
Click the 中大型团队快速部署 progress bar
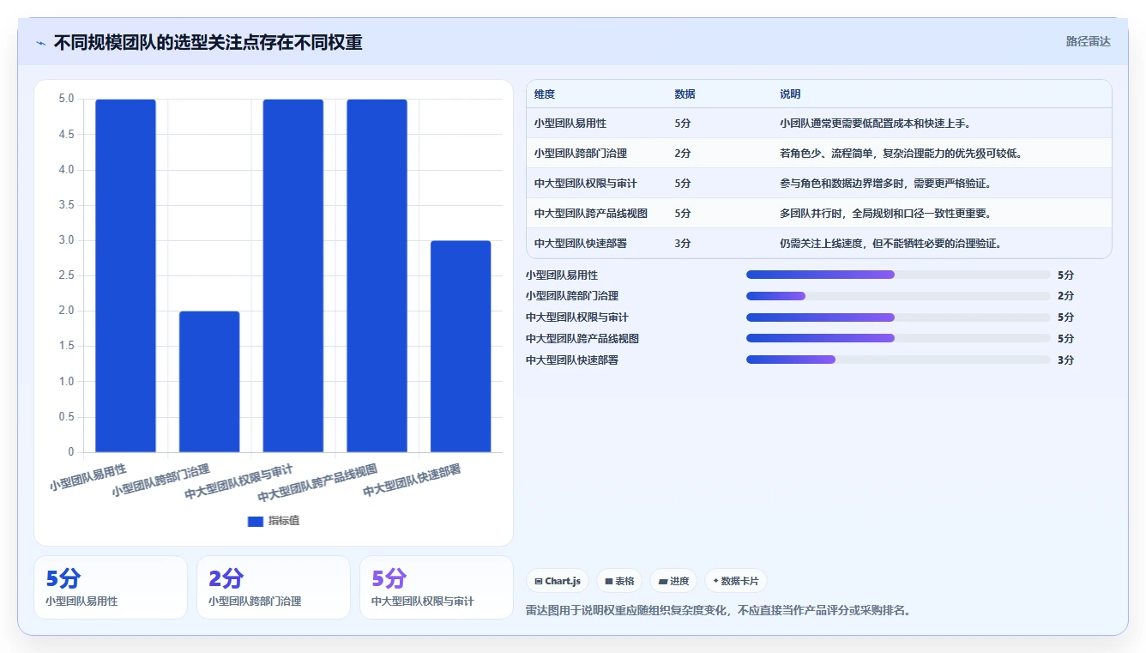point(898,360)
